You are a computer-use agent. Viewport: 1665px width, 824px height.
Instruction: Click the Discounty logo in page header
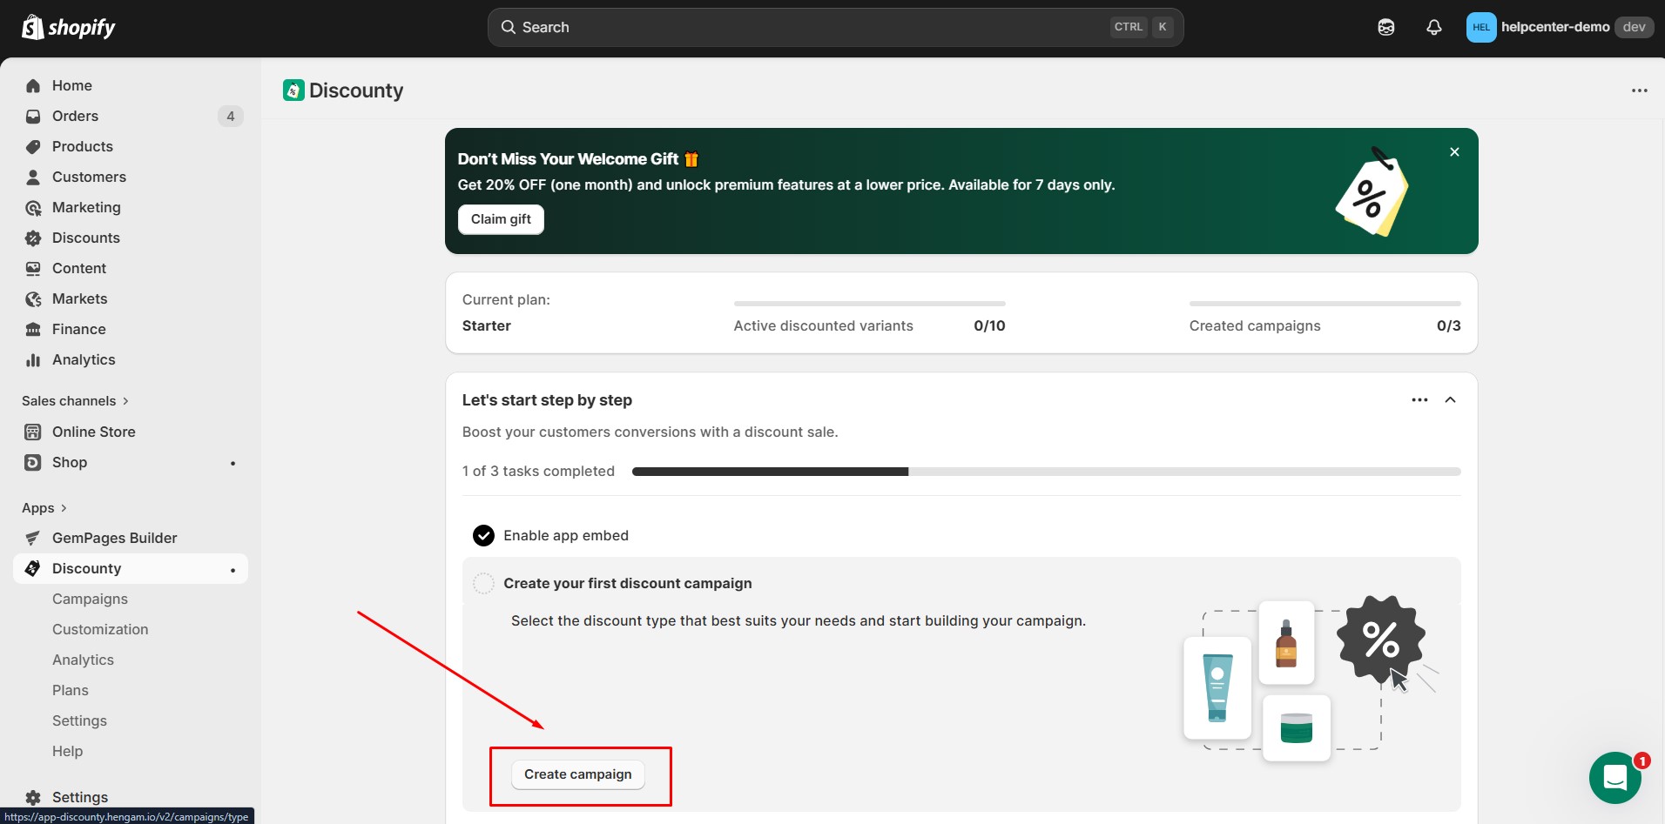coord(293,90)
